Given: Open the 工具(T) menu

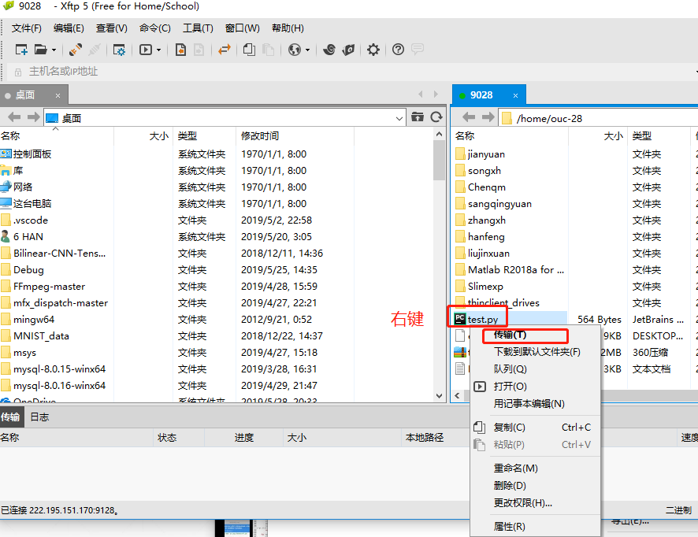Looking at the screenshot, I should pyautogui.click(x=197, y=28).
